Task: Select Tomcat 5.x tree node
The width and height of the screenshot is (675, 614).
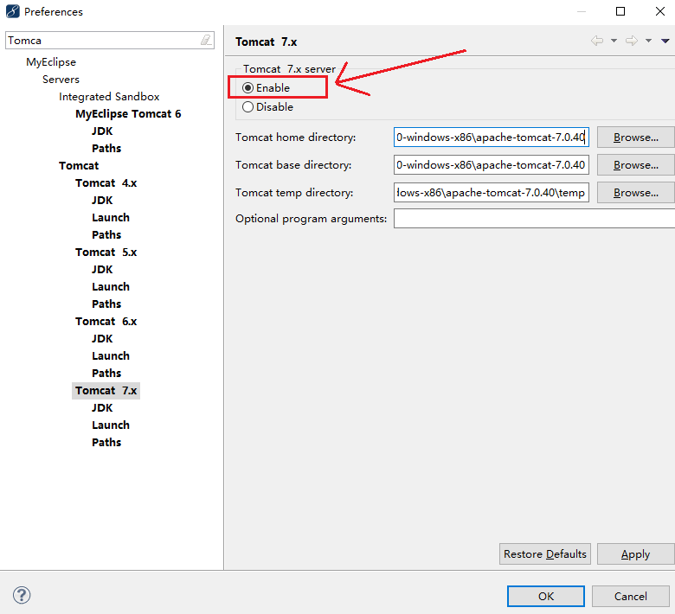Action: coord(106,253)
